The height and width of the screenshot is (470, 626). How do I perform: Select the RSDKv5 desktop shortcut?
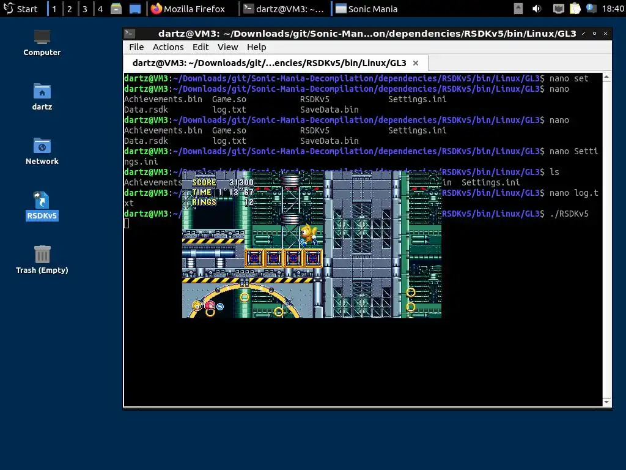(42, 206)
